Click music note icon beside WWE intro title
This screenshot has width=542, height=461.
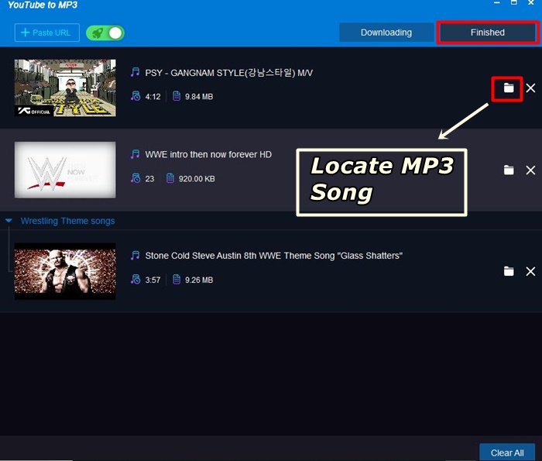click(x=135, y=154)
